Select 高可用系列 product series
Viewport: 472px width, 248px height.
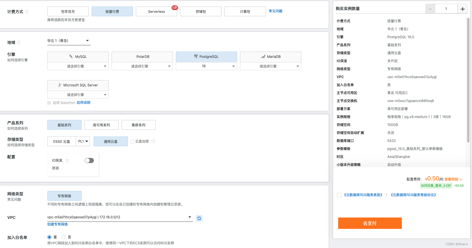(102, 125)
